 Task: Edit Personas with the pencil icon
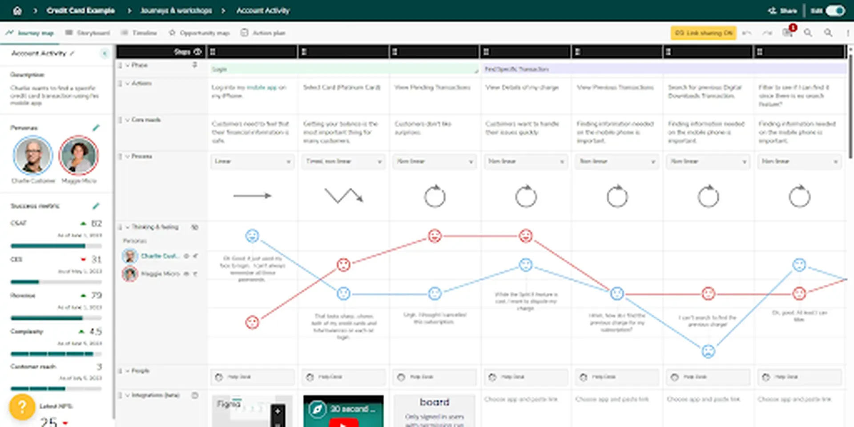[96, 128]
